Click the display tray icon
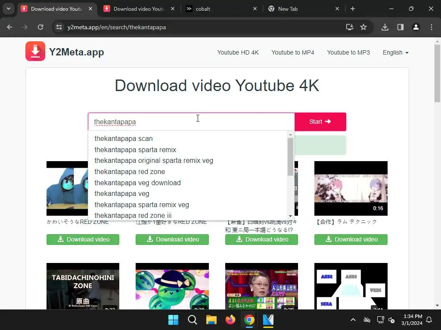 point(380,320)
